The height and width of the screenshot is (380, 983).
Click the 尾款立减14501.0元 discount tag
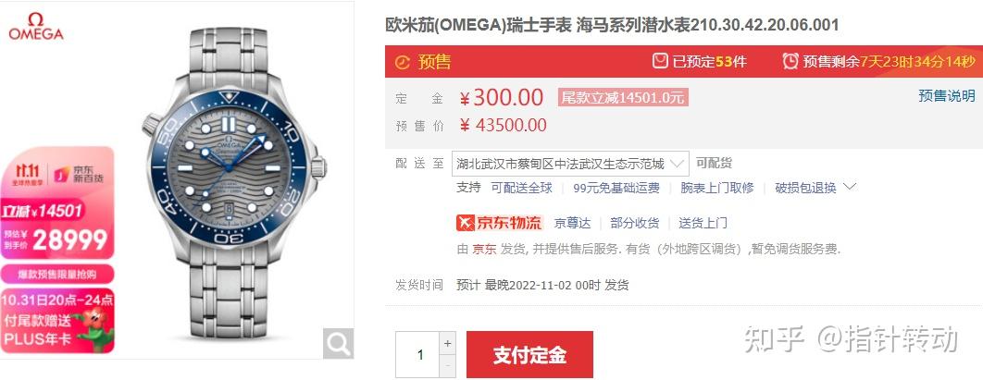click(623, 97)
